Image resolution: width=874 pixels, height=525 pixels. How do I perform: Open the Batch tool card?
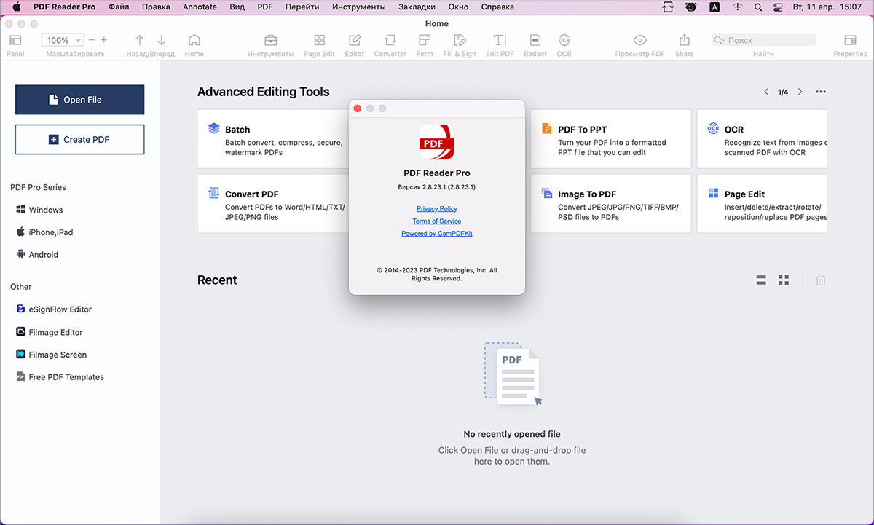click(273, 138)
